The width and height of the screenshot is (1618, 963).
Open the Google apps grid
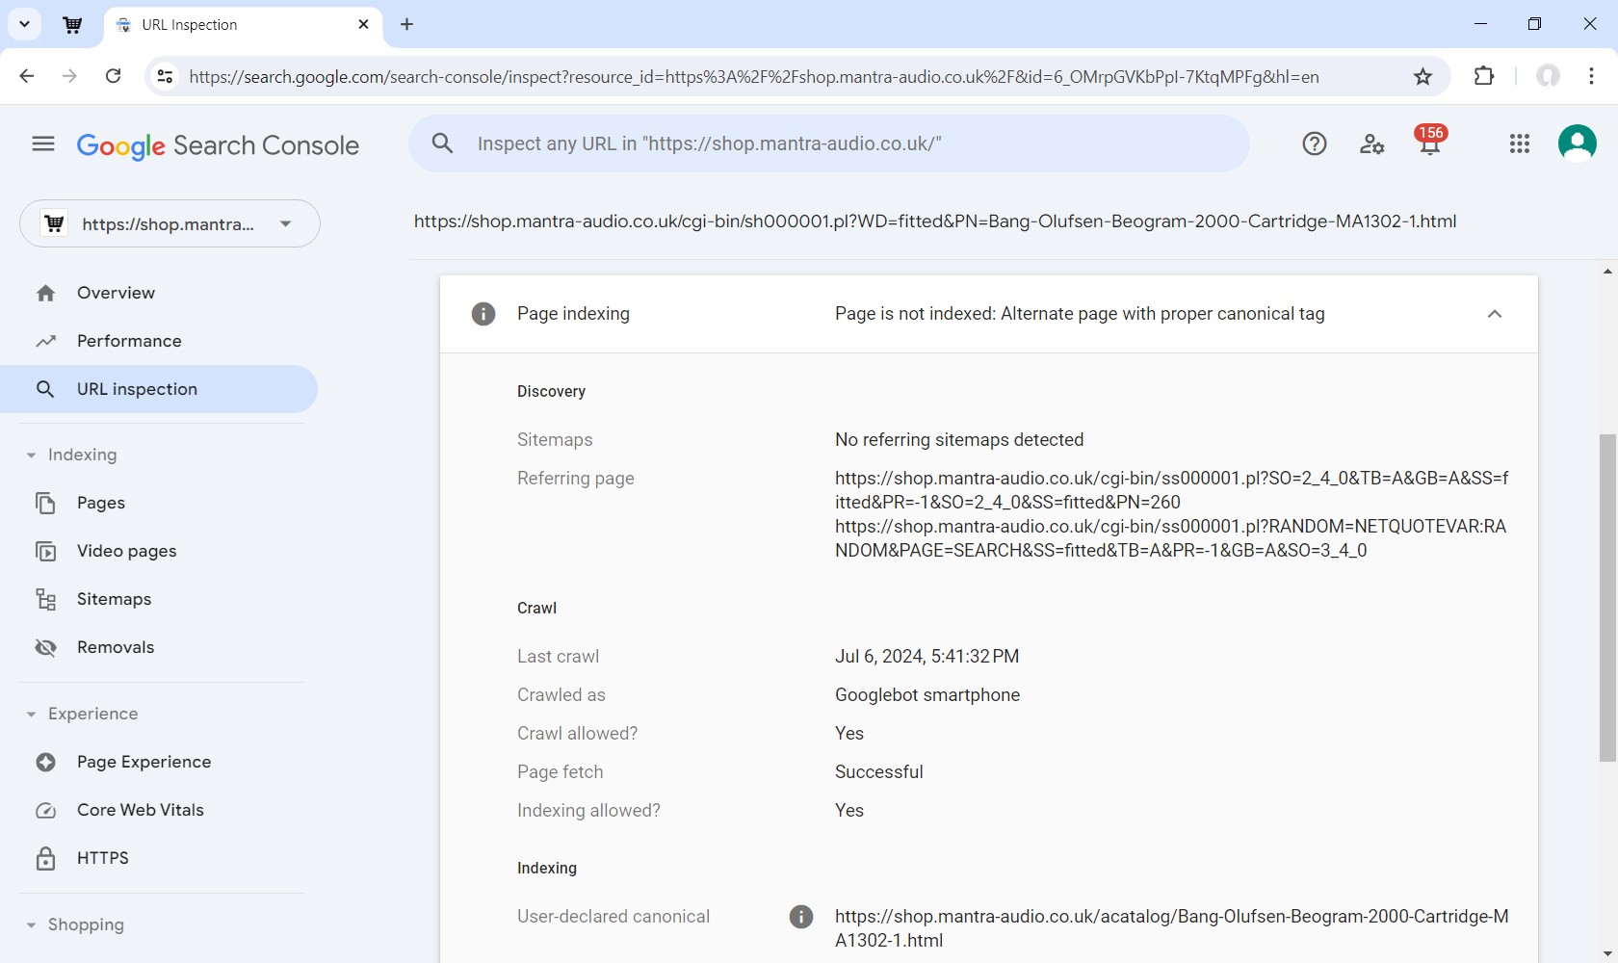tap(1519, 144)
